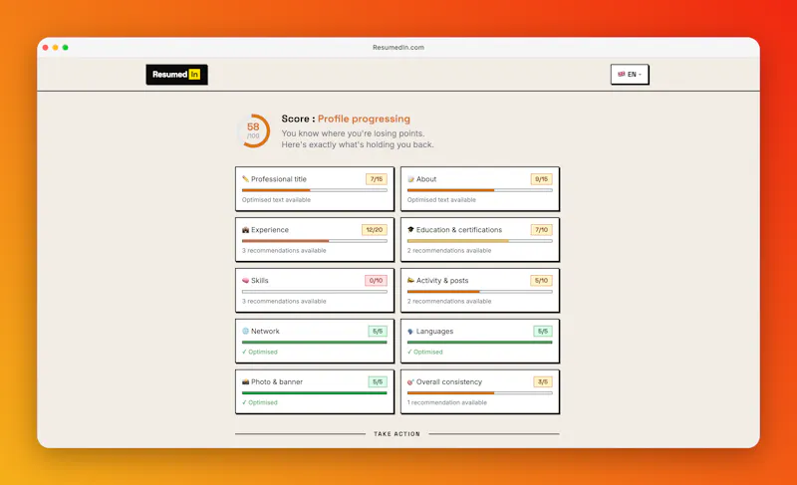Click 'Optimised' status under Network

point(260,352)
